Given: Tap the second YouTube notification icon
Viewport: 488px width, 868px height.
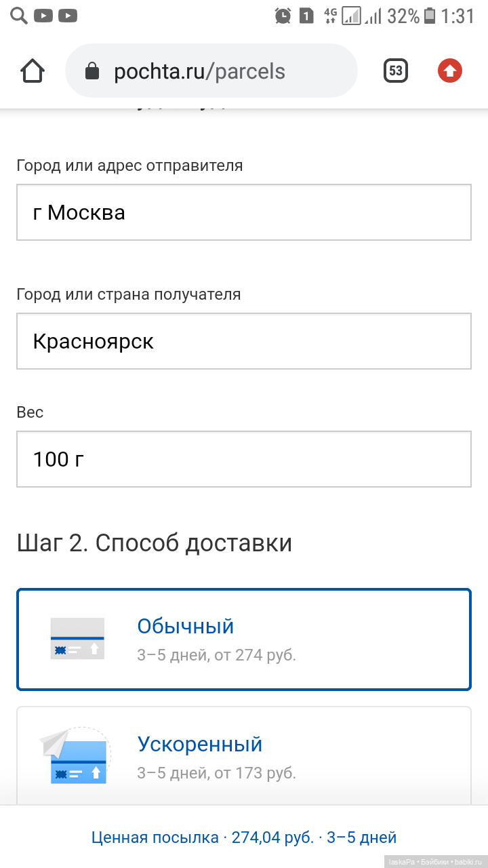Looking at the screenshot, I should 67,15.
